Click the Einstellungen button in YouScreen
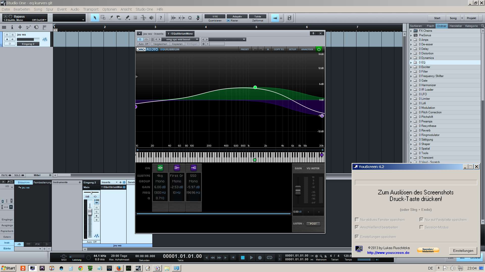This screenshot has width=485, height=272. click(463, 251)
